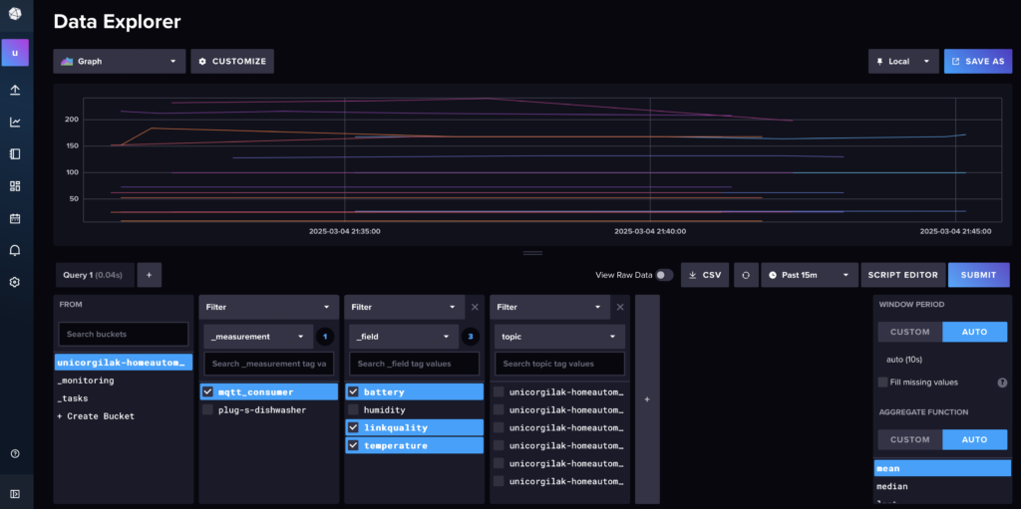
Task: Open Alerts bell icon in sidebar
Action: [15, 250]
